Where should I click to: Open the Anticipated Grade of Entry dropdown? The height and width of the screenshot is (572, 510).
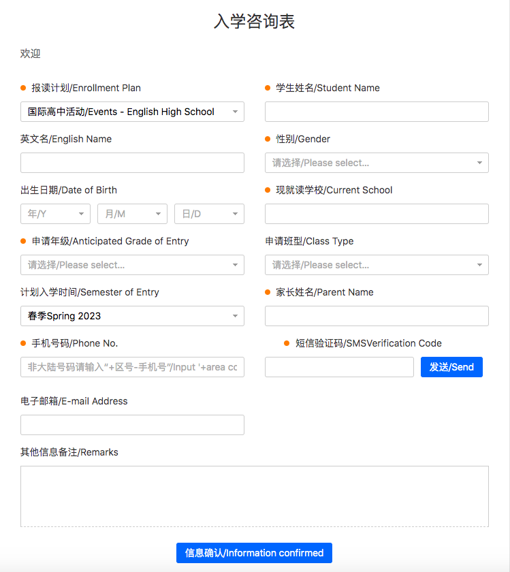tap(132, 265)
